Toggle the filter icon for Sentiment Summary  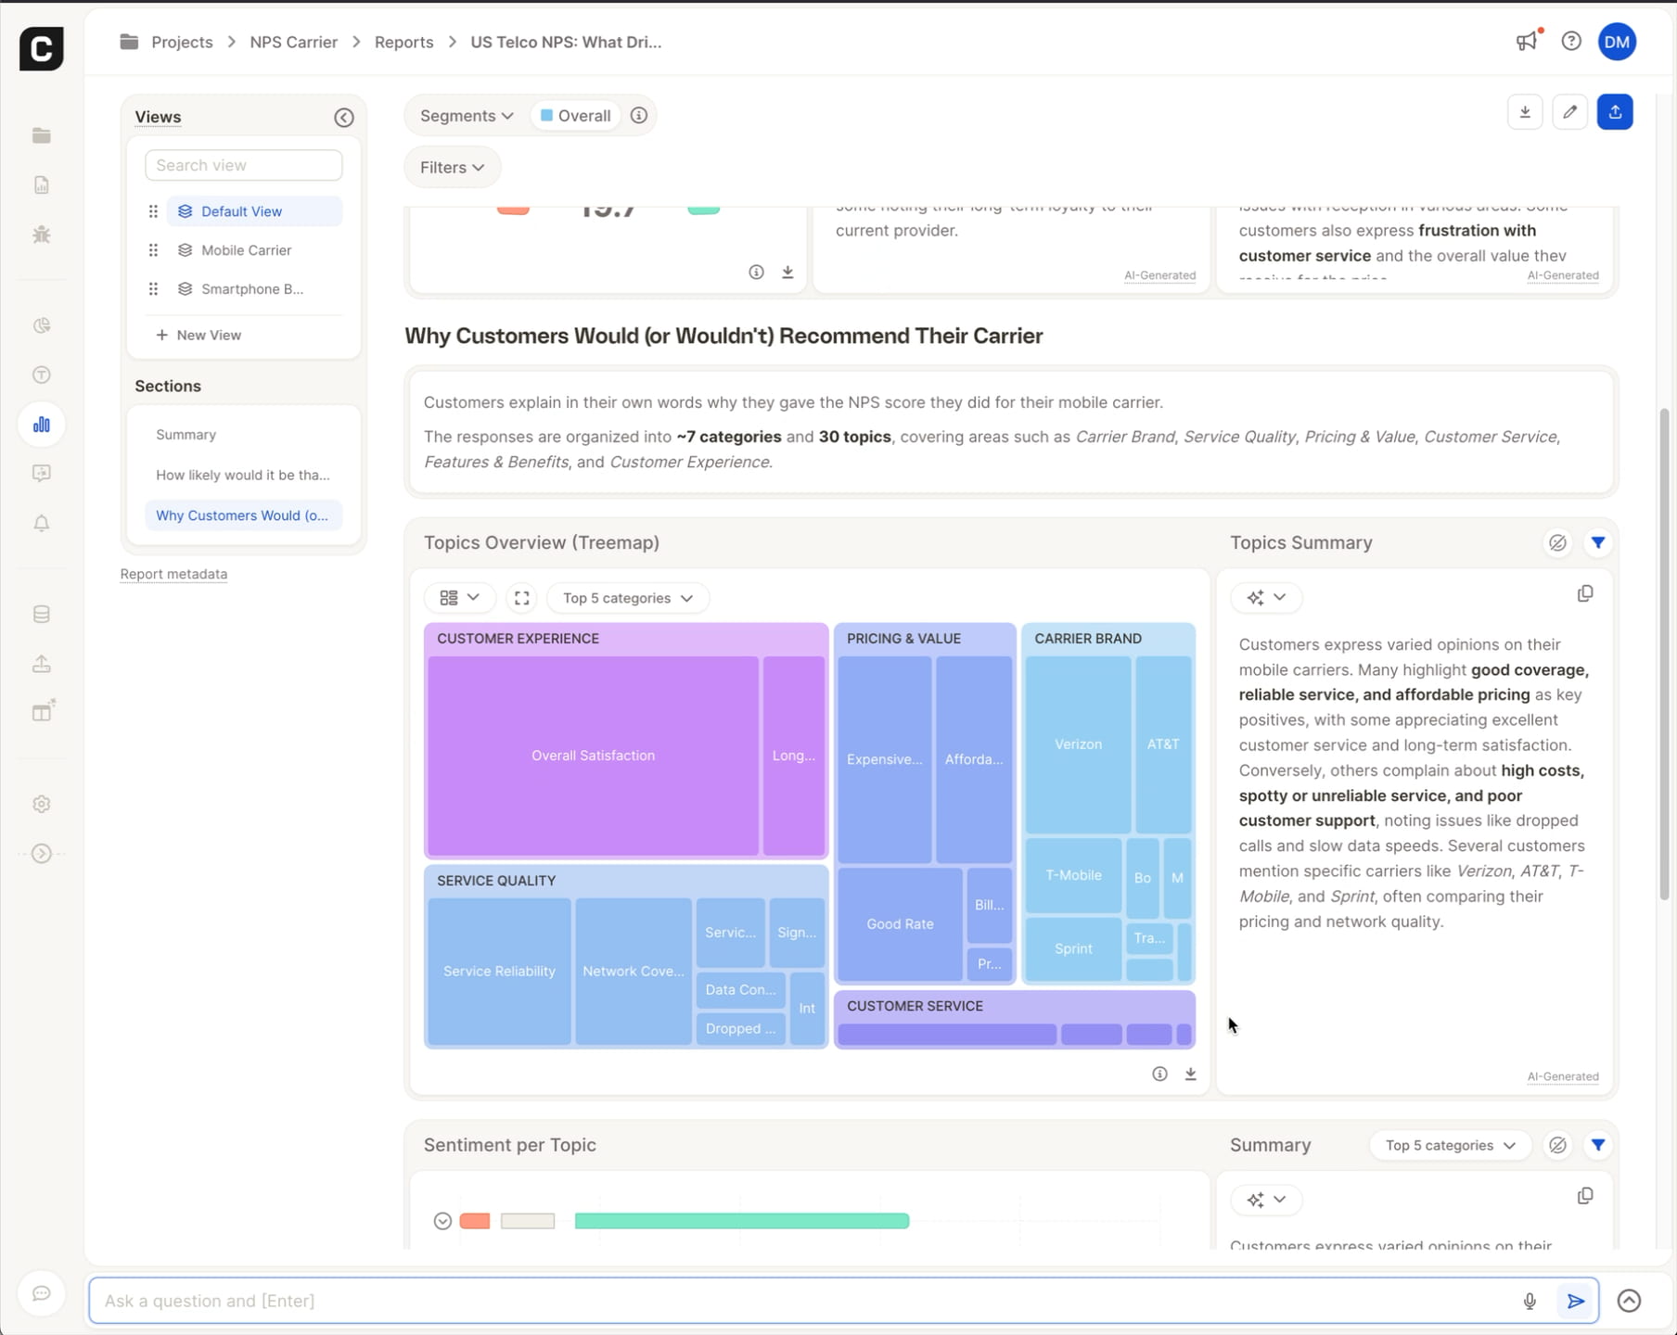pyautogui.click(x=1597, y=1146)
